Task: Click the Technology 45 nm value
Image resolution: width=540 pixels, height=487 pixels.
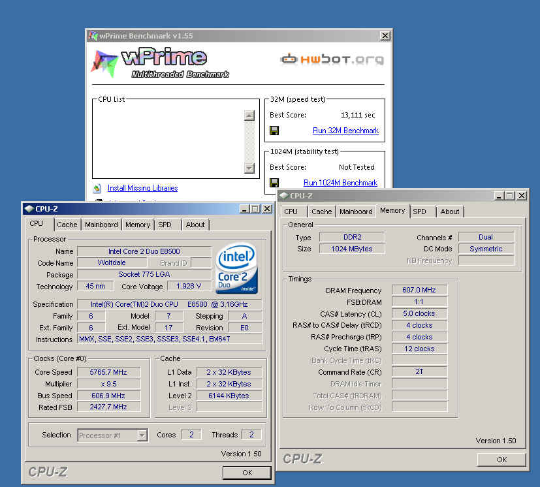Action: [x=95, y=286]
